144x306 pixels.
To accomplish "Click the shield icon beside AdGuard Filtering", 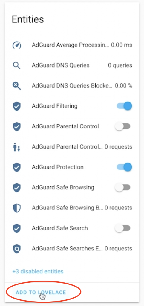I will pyautogui.click(x=17, y=106).
